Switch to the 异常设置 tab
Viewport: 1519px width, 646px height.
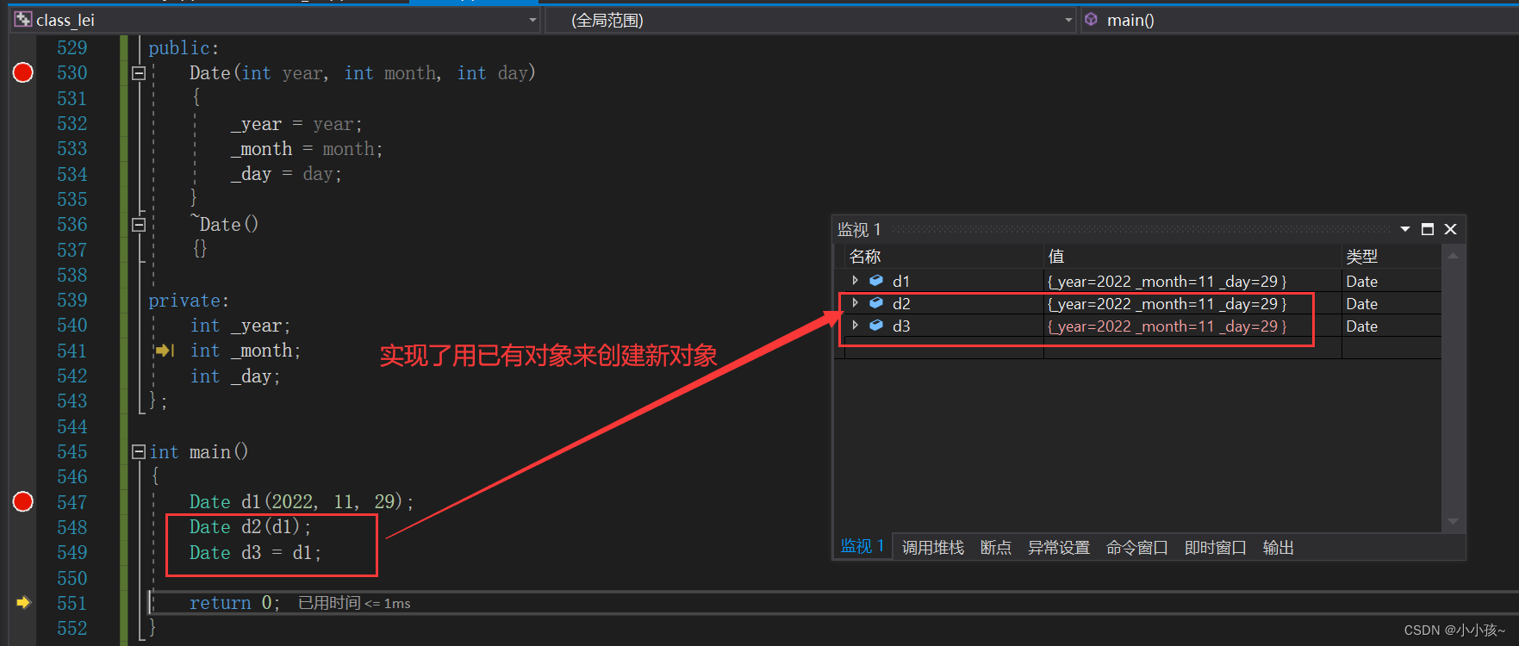(x=1059, y=548)
